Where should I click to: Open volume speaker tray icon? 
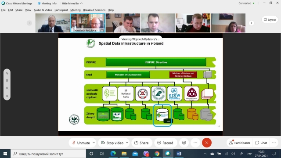[x=233, y=154]
